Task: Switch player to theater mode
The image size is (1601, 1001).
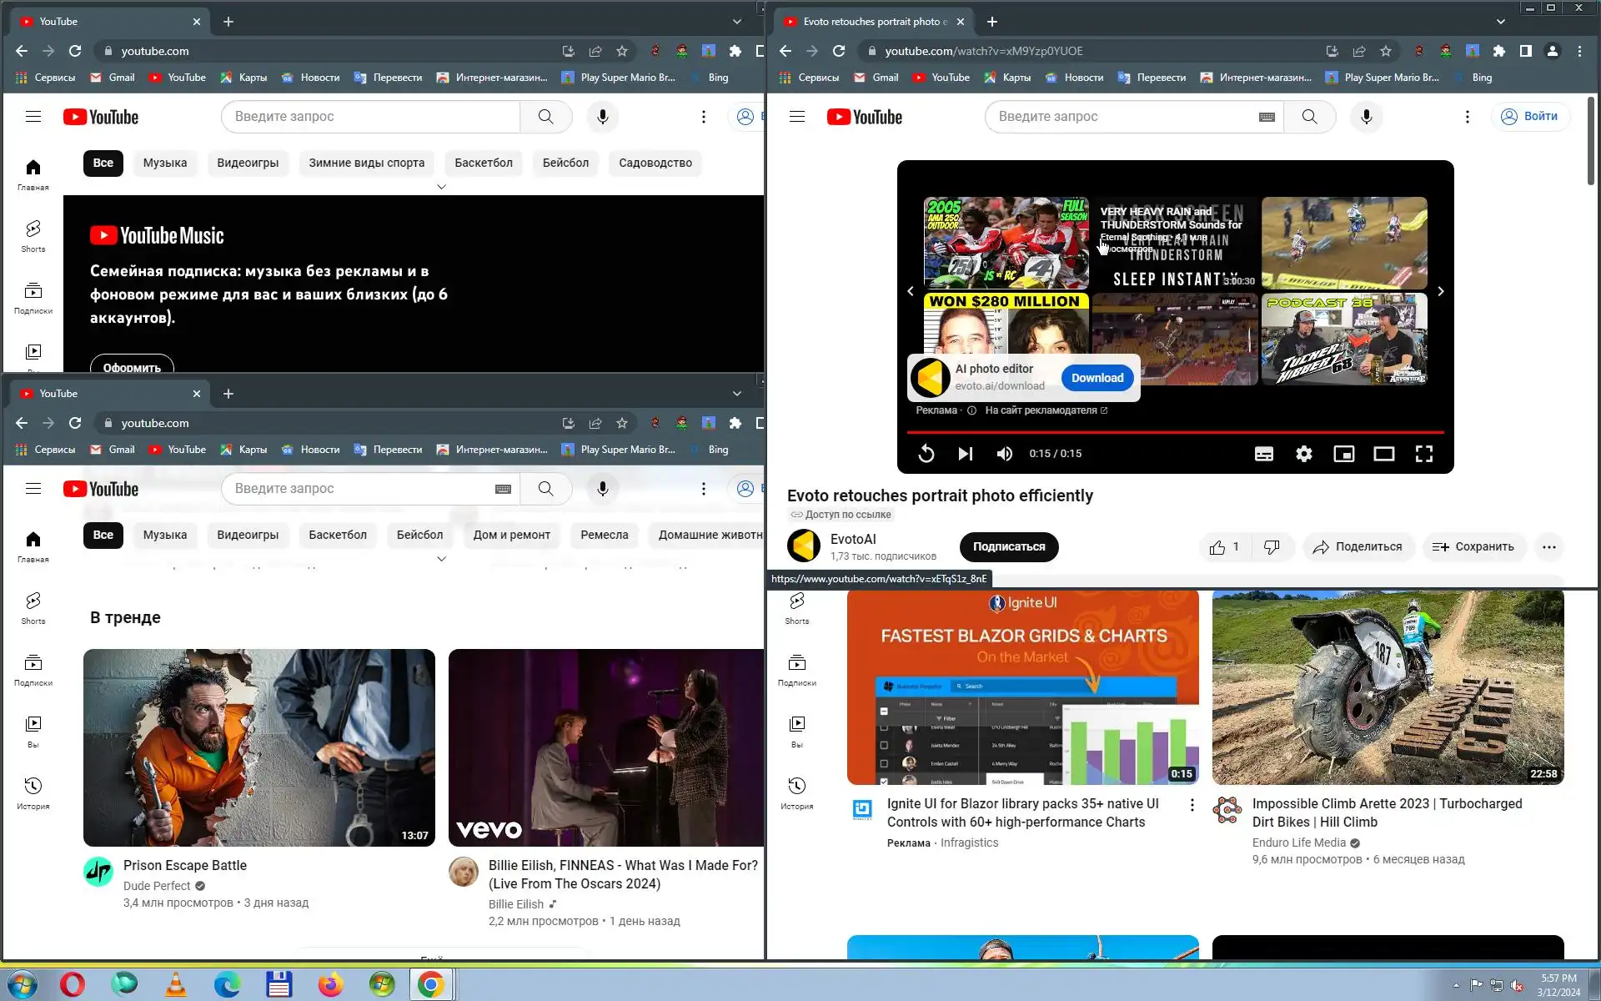Action: click(x=1383, y=454)
